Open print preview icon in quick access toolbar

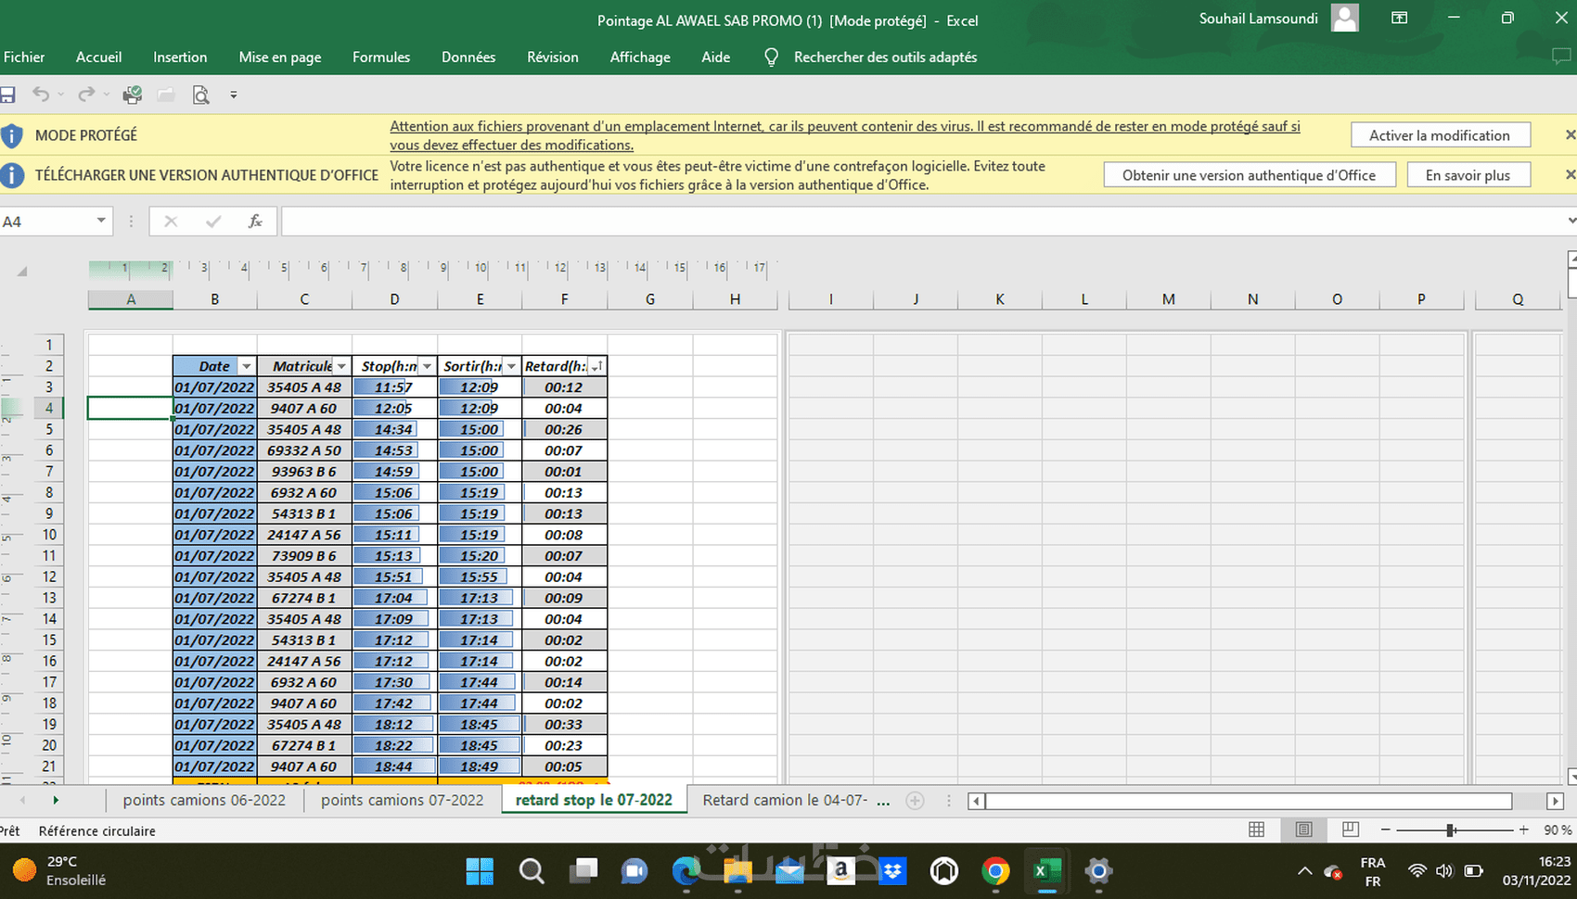click(200, 95)
